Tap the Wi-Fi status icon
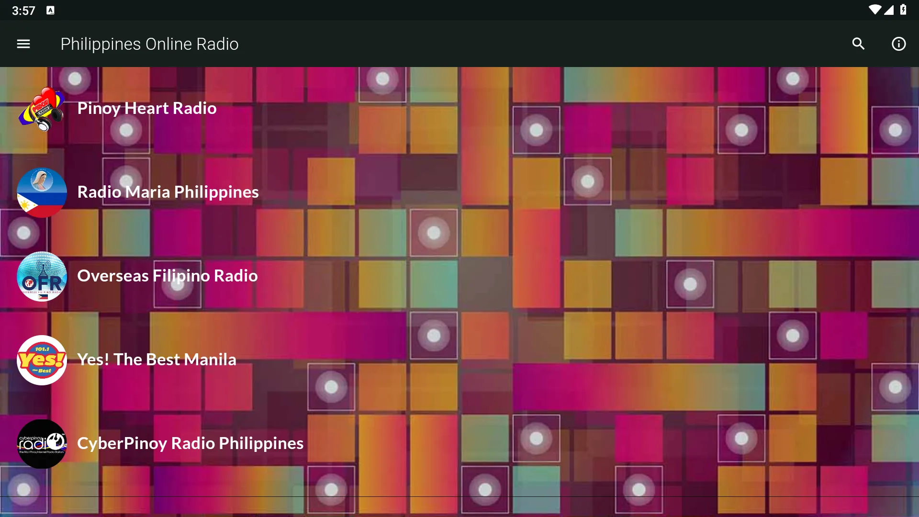919x517 pixels. (874, 10)
